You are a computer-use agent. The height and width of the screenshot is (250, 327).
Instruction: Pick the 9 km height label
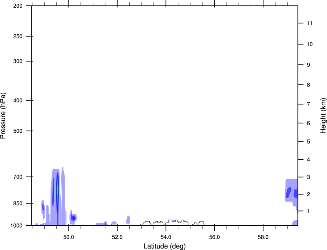(x=309, y=65)
